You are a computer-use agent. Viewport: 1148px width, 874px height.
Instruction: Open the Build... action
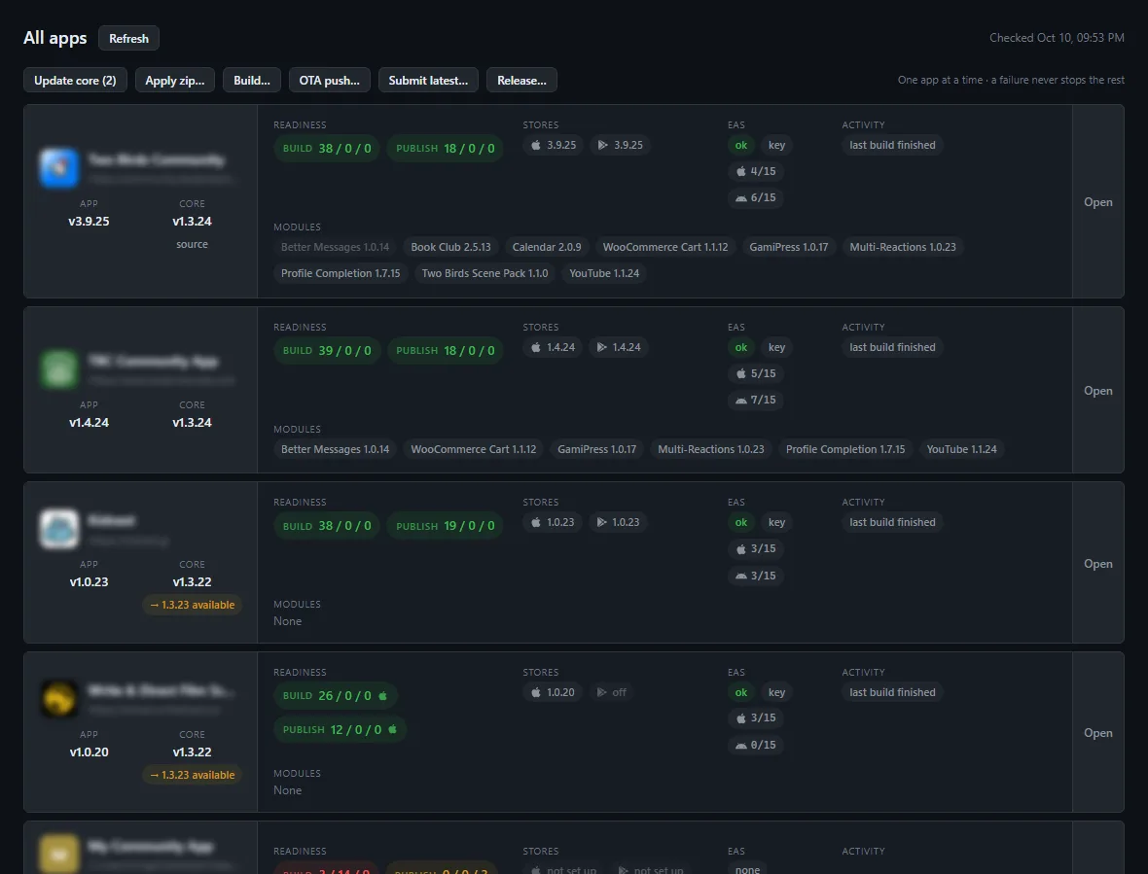(x=252, y=81)
